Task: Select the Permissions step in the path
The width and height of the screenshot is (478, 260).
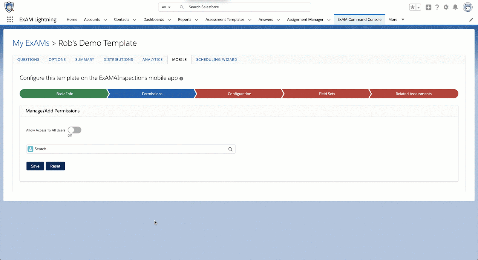Action: pyautogui.click(x=152, y=94)
